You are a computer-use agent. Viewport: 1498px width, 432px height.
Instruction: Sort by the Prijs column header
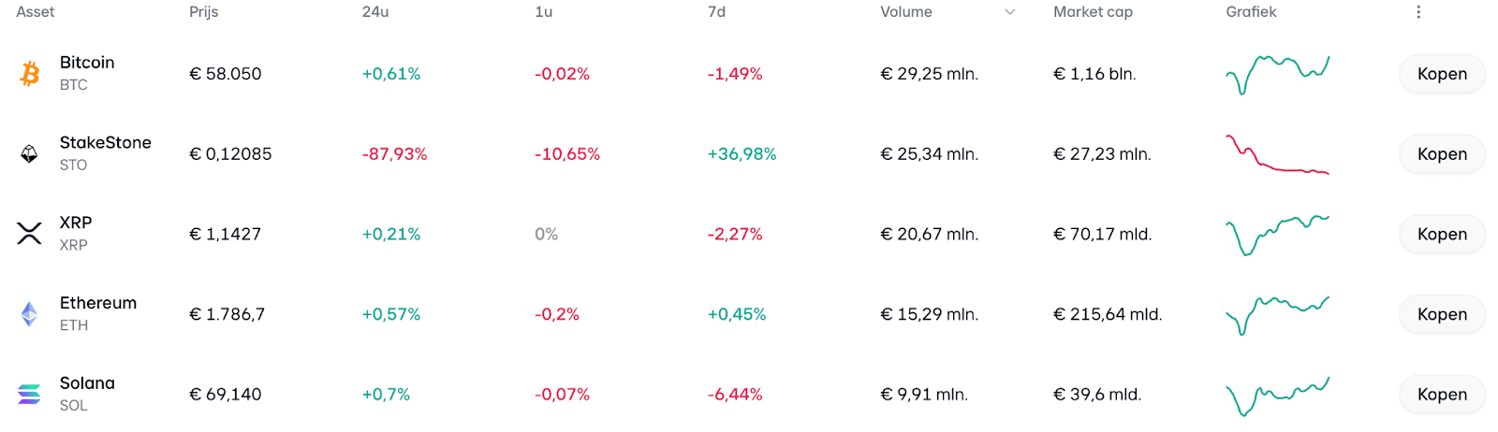click(x=204, y=12)
